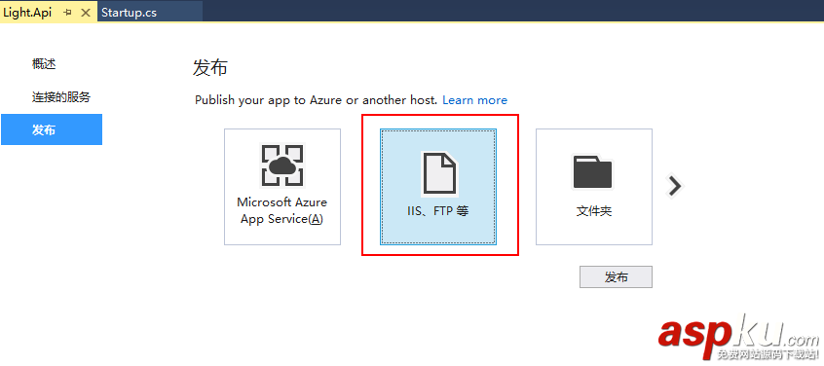Open the Learn more link
This screenshot has height=366, width=824.
pyautogui.click(x=475, y=99)
